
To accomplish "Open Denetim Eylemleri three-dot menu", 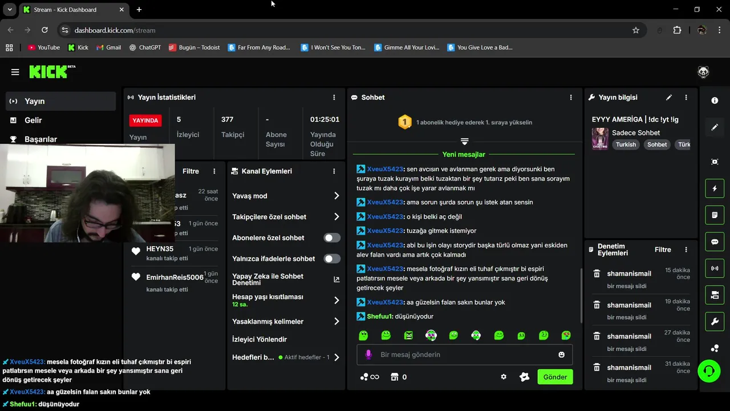I will 686,249.
